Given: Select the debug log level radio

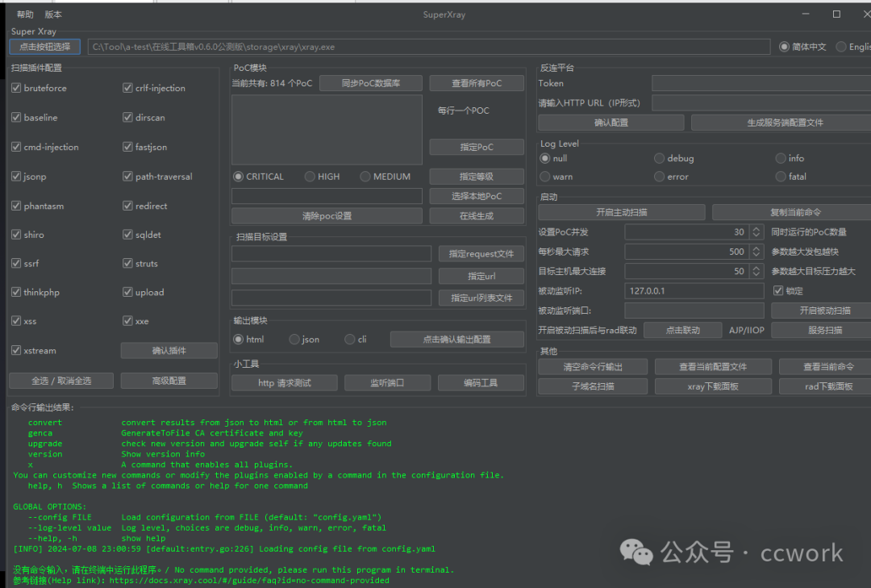Looking at the screenshot, I should (x=660, y=158).
